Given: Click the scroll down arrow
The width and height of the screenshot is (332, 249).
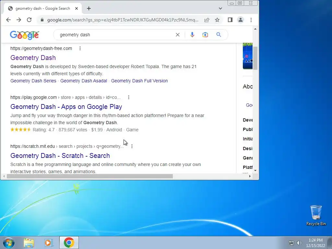Looking at the screenshot, I should coord(255,171).
